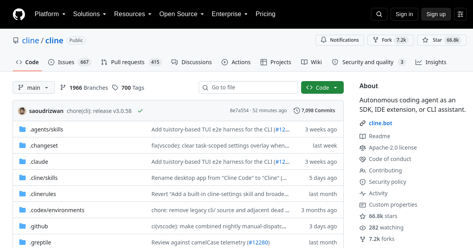
Task: Click the green check status icon on latest commit
Action: click(140, 111)
